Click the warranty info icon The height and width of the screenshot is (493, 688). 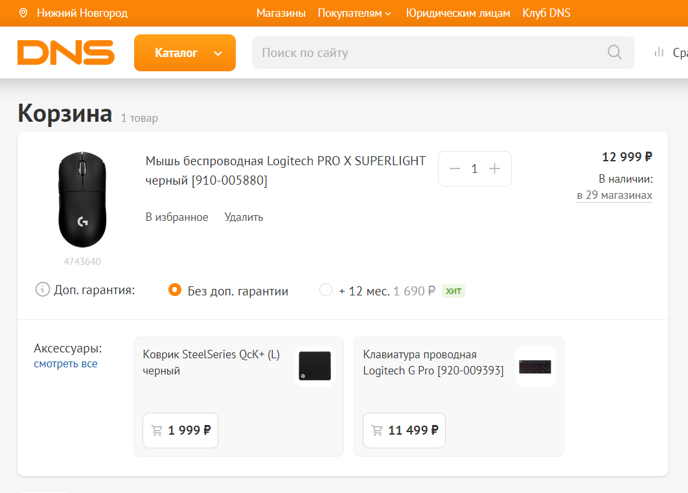43,290
